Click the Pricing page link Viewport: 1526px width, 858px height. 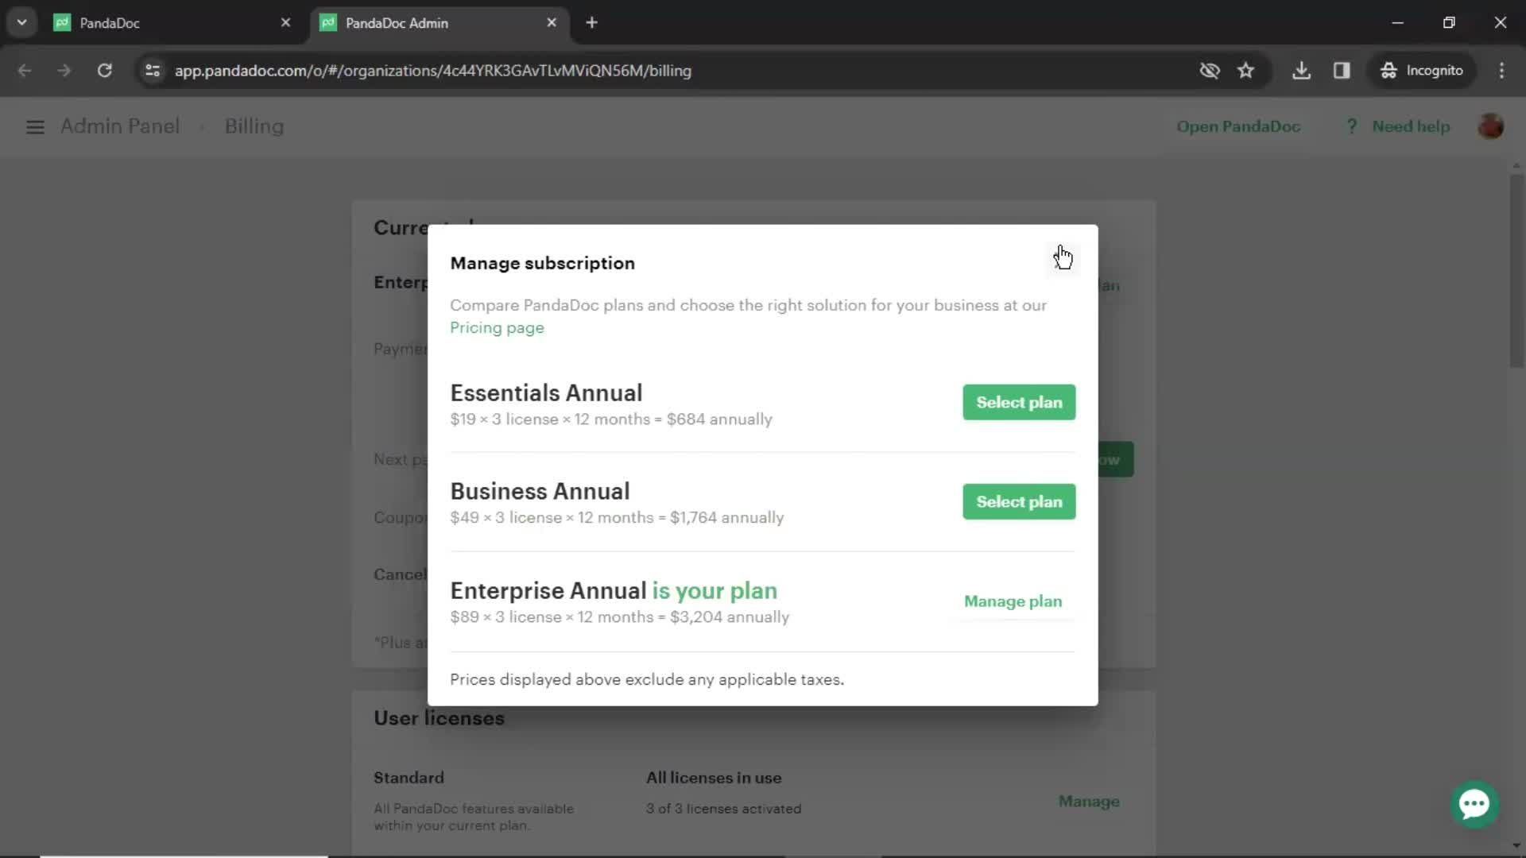(497, 328)
